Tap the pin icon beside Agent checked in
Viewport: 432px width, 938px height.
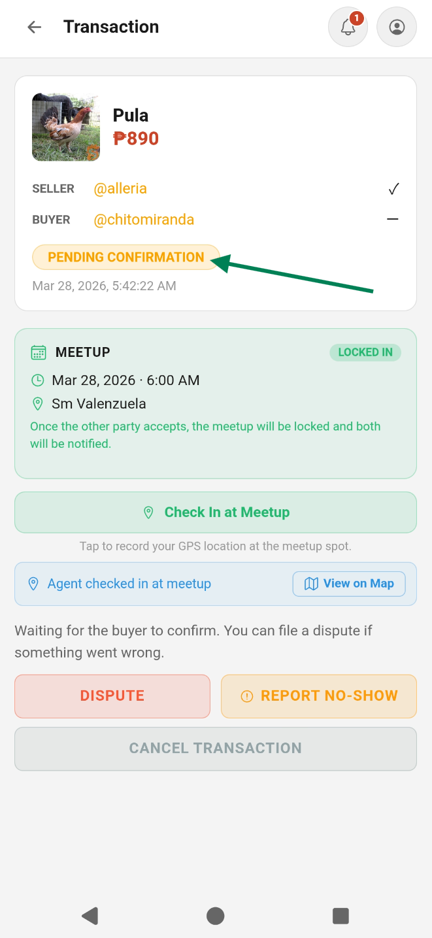33,584
